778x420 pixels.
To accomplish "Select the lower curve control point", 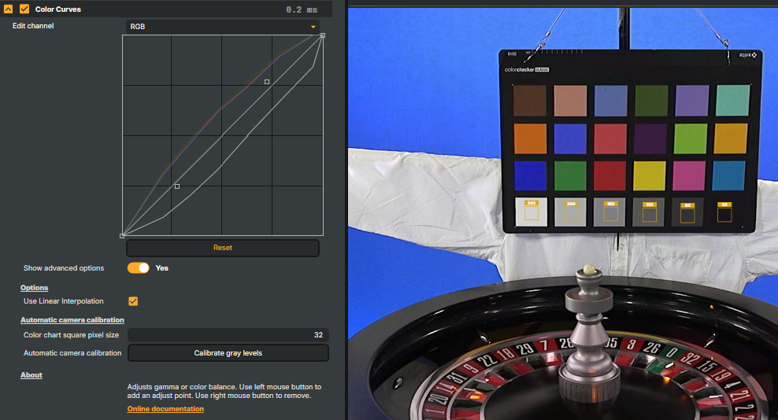I will point(177,186).
